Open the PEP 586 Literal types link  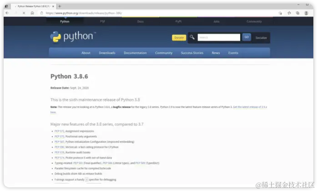[x=107, y=163]
